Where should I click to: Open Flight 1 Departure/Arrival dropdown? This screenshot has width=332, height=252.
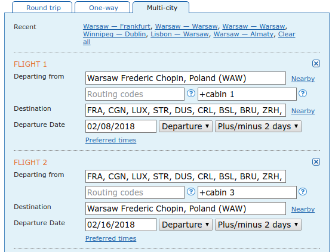click(x=186, y=126)
